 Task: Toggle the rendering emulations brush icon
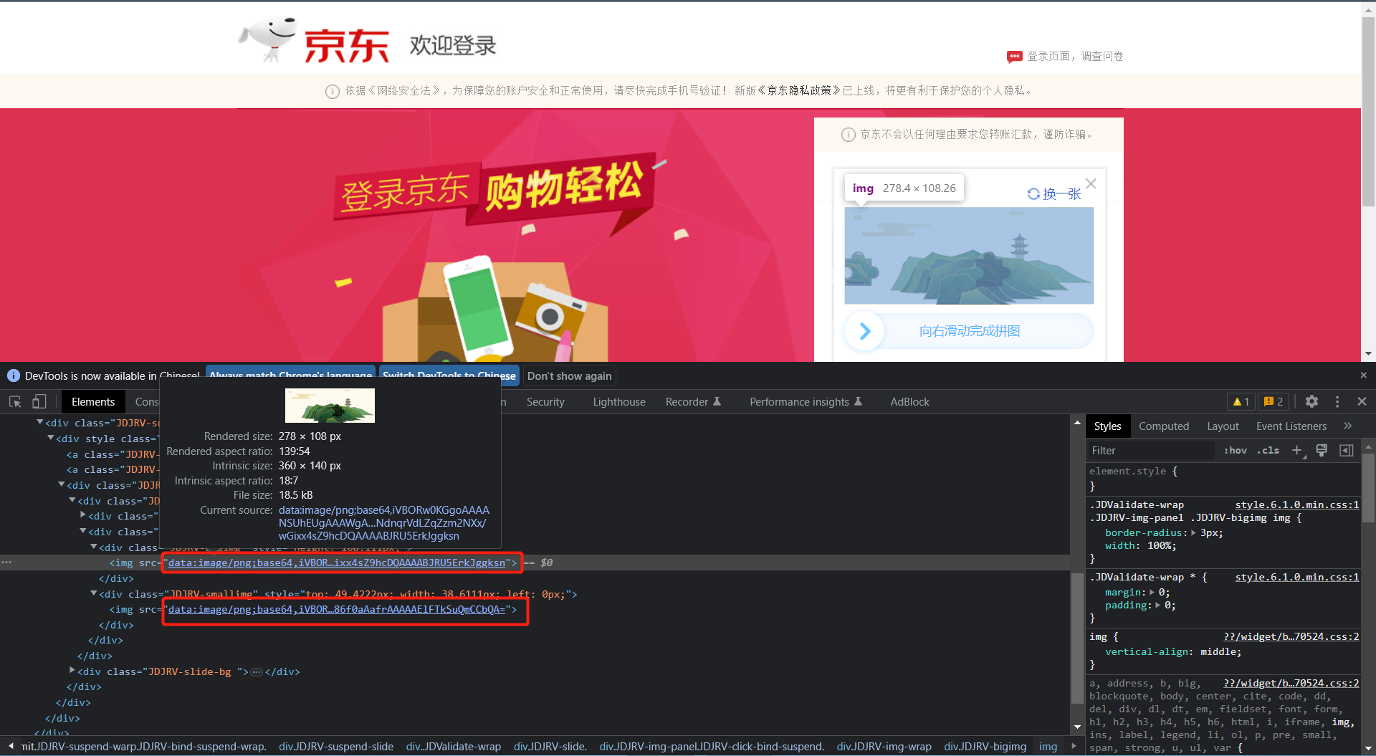coord(1322,450)
